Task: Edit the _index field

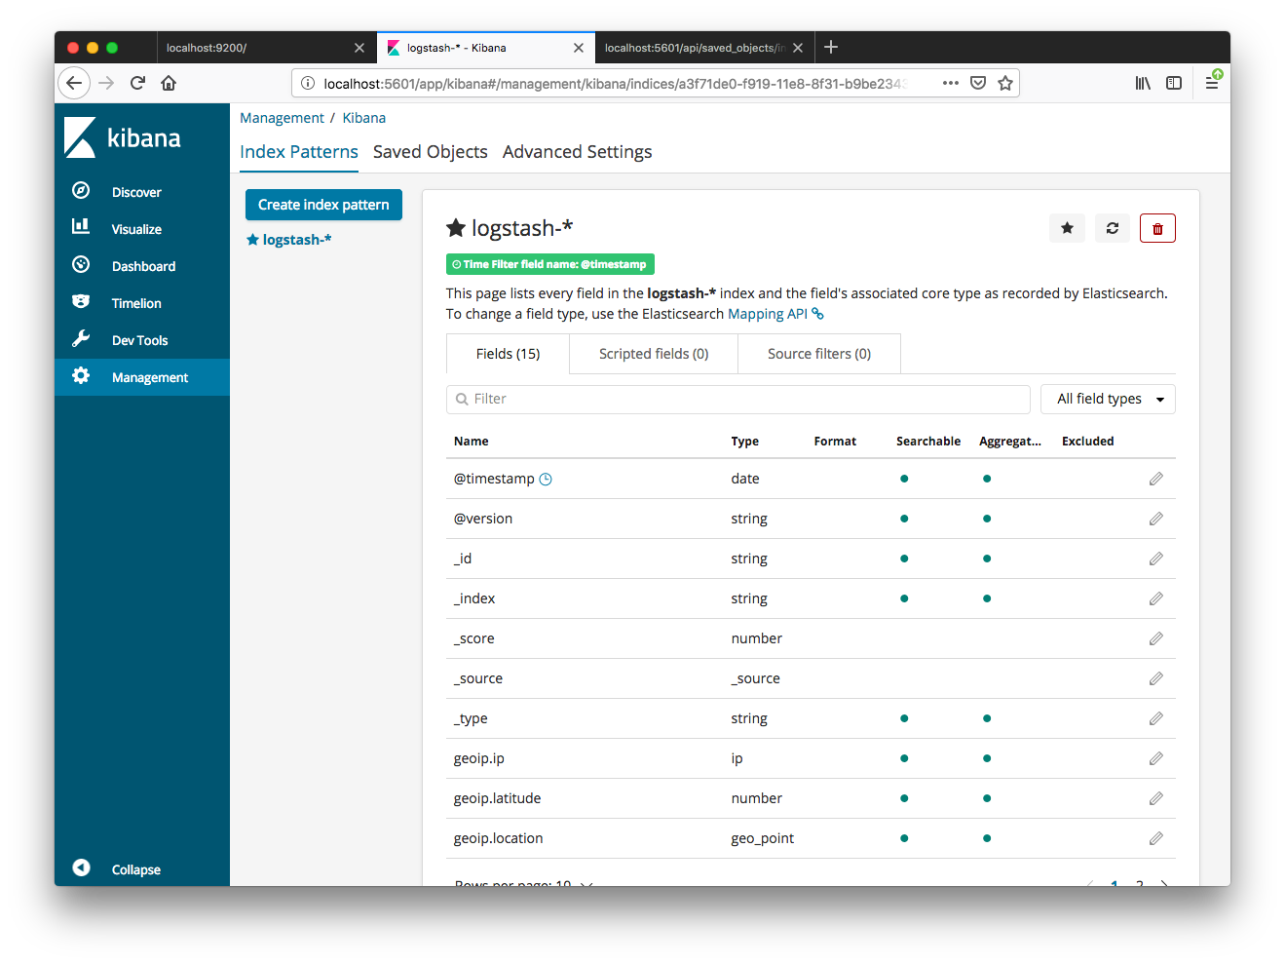Action: tap(1155, 598)
